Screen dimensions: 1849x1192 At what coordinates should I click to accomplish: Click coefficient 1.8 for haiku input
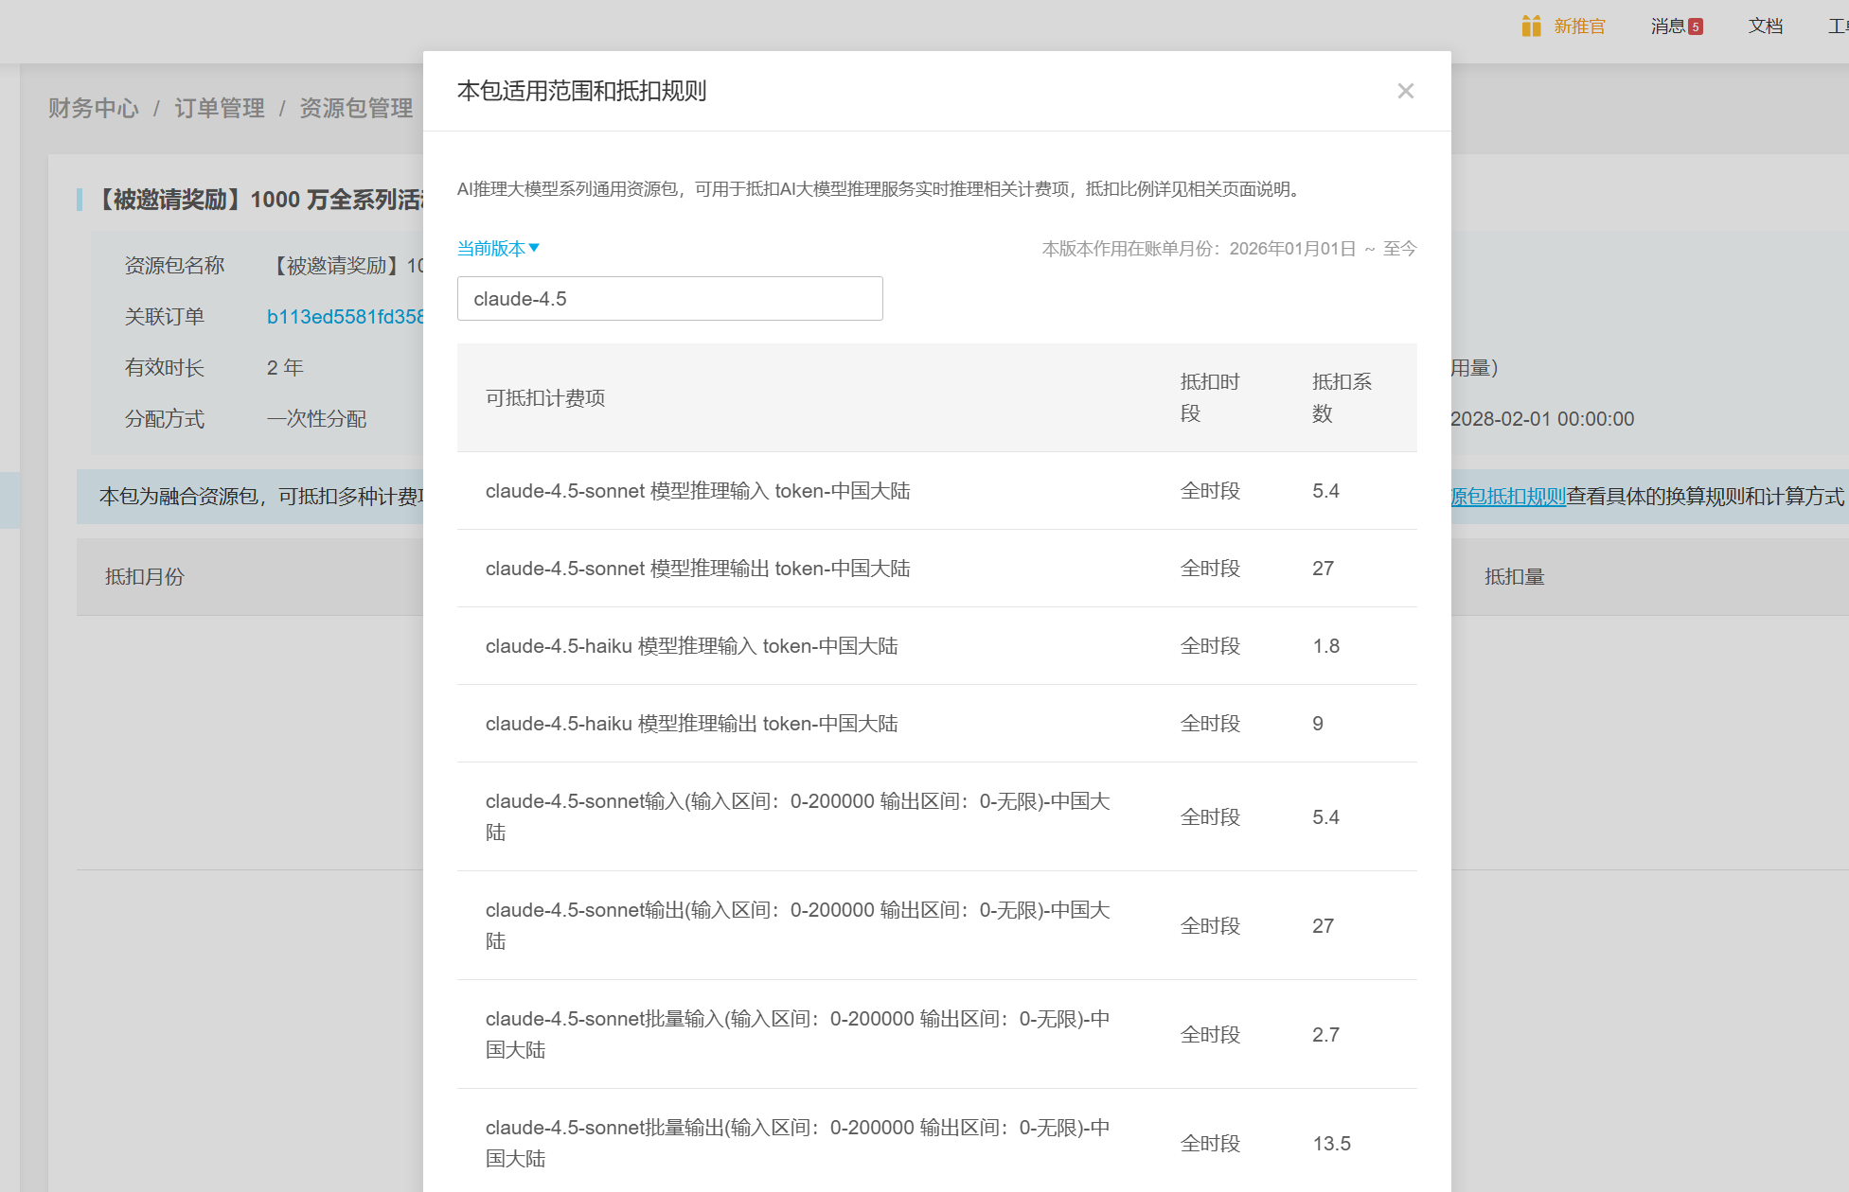[x=1325, y=646]
